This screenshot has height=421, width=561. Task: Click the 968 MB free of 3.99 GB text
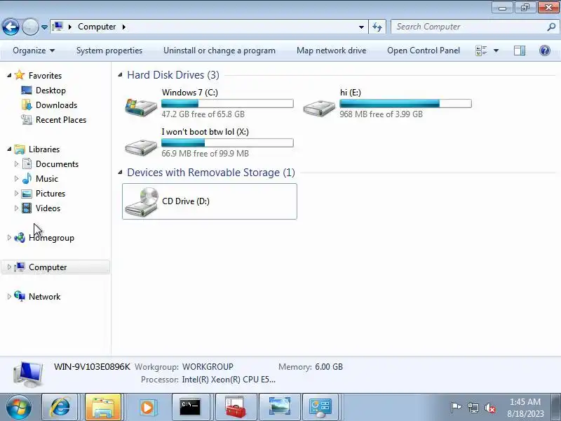coord(381,114)
